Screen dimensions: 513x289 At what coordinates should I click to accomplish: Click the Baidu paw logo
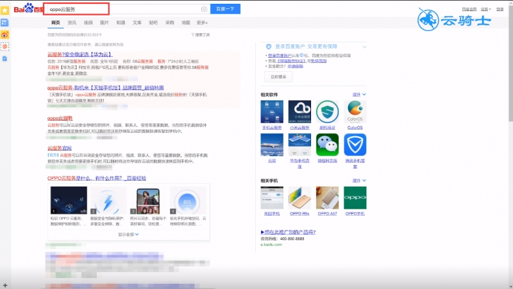pyautogui.click(x=28, y=8)
